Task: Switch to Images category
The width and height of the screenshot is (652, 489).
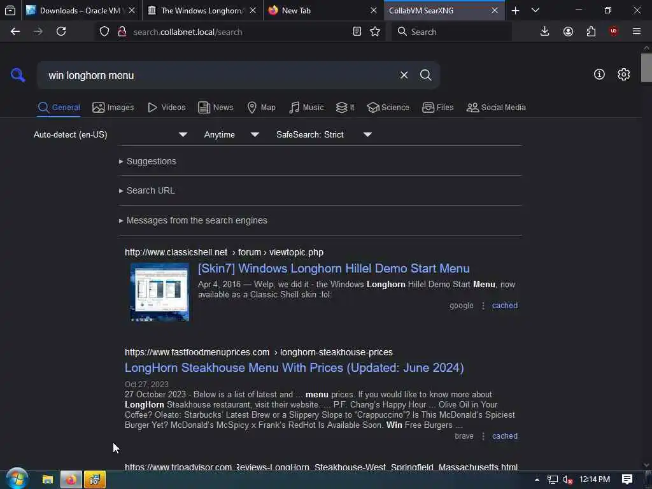Action: tap(113, 107)
